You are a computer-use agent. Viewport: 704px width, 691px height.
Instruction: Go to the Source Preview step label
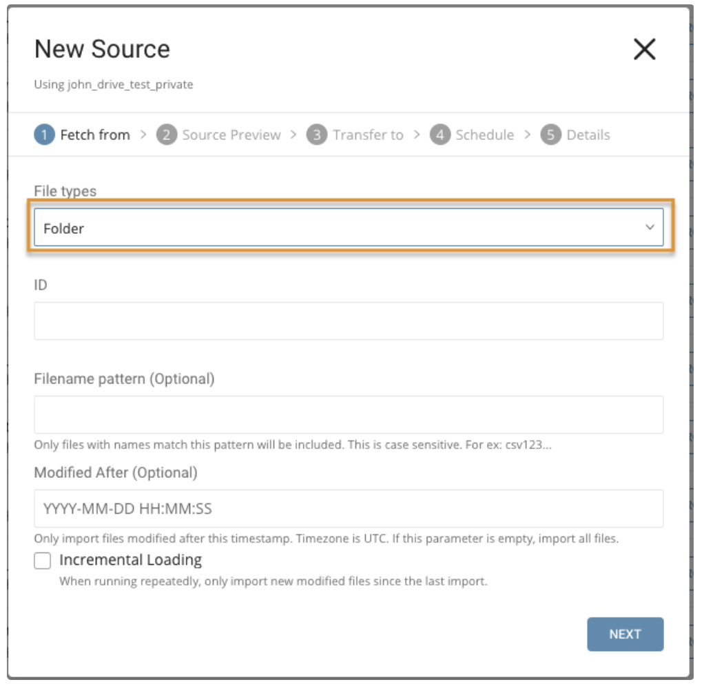click(231, 135)
